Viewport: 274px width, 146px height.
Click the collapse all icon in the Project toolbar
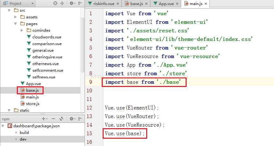pos(62,3)
